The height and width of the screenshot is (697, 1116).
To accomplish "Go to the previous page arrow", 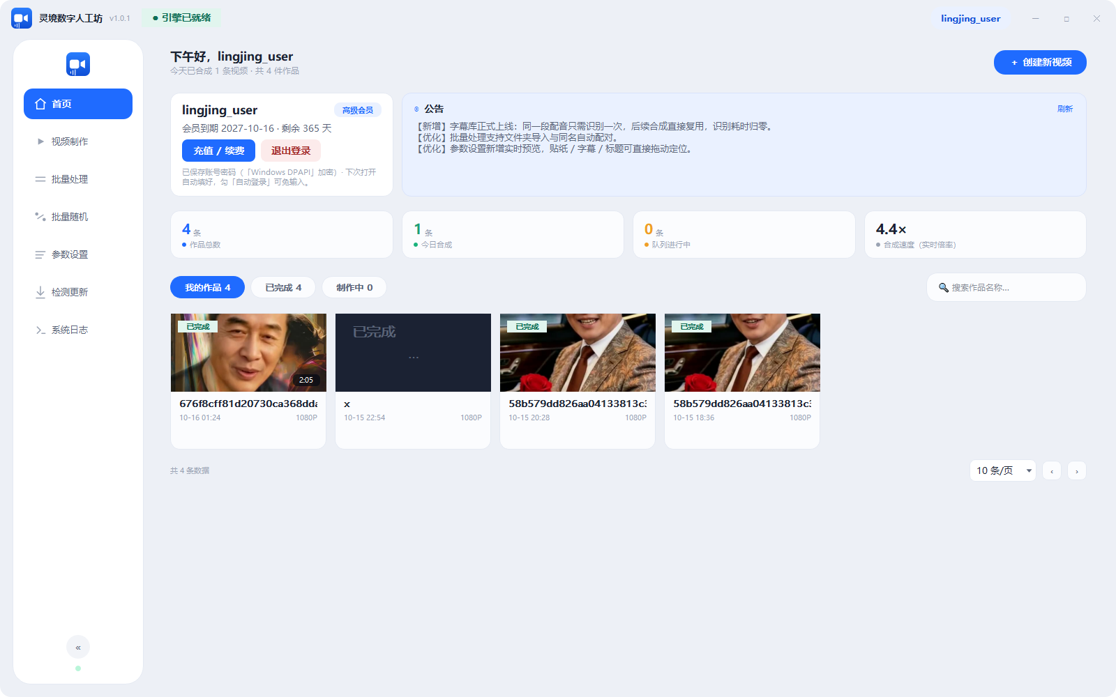I will click(x=1052, y=471).
